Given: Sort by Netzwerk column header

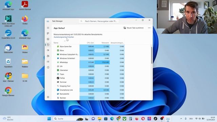Looking at the screenshot, I should pyautogui.click(x=105, y=43).
